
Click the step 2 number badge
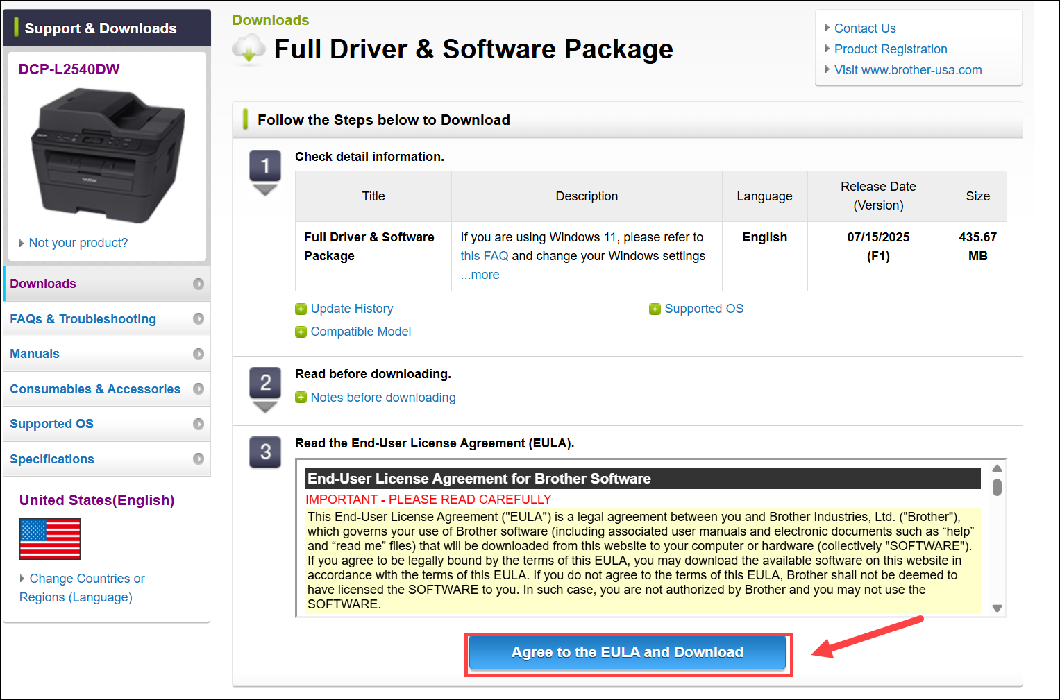pos(265,383)
